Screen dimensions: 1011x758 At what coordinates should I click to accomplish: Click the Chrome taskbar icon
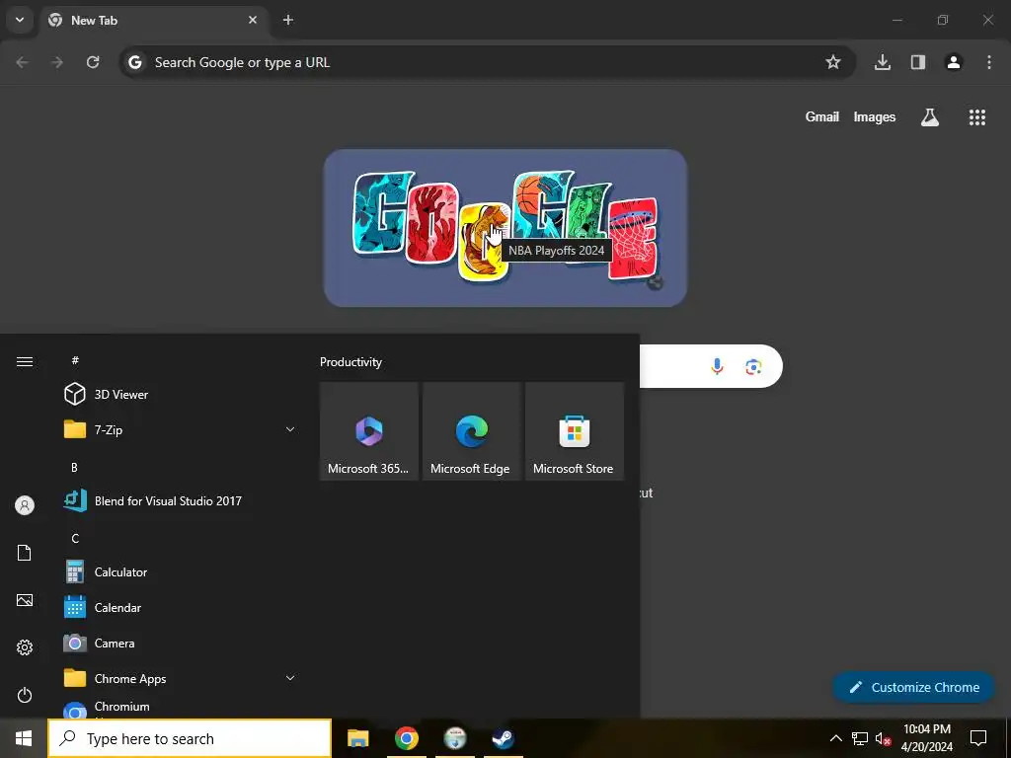tap(406, 738)
